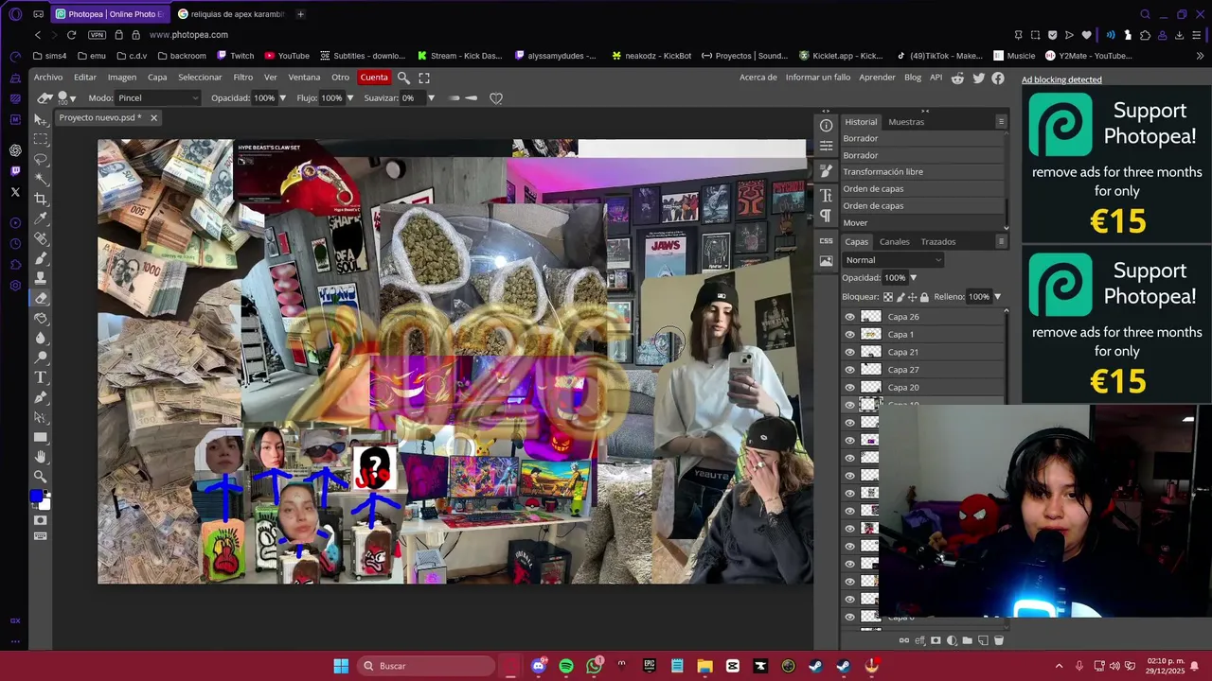Open the Properties sliders side panel
The width and height of the screenshot is (1212, 681).
point(826,146)
